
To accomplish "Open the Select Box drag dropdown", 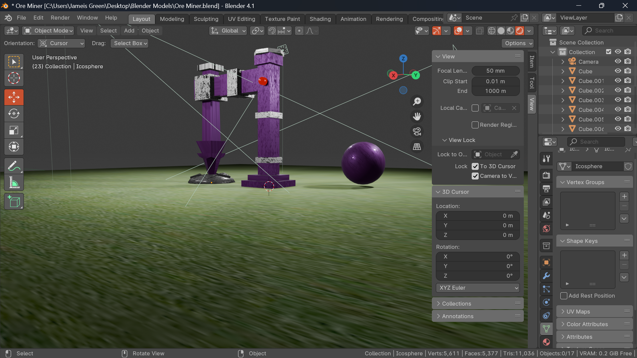I will [129, 43].
